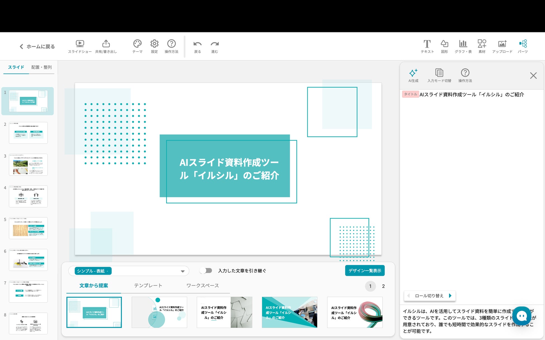
Task: Click the デザイン一覧表示 button
Action: [x=364, y=271]
